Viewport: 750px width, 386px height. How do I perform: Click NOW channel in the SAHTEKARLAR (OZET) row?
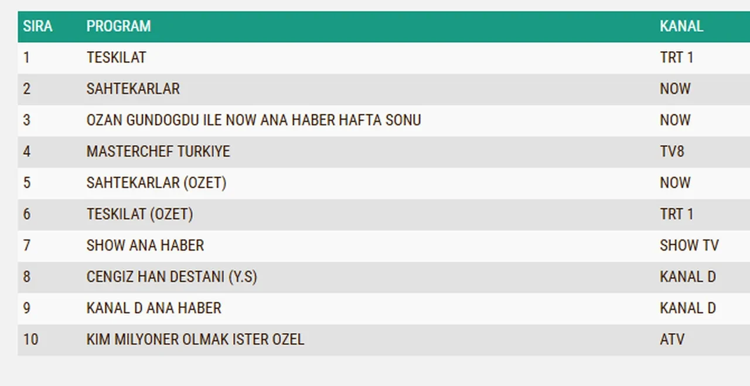675,183
